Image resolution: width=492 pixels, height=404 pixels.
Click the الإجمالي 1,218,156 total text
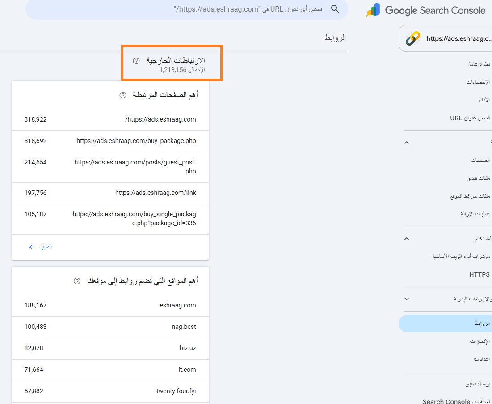pos(182,70)
